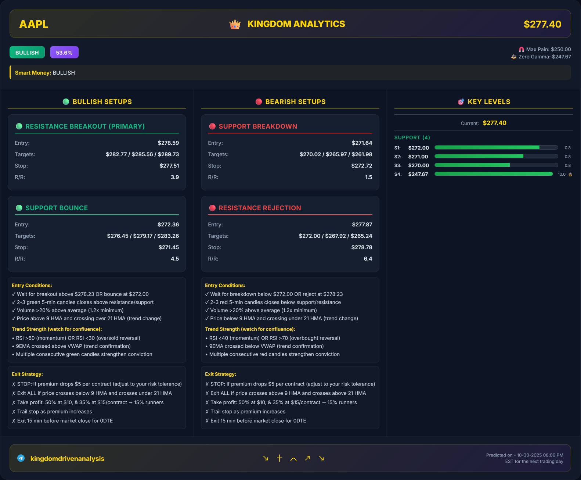Click the header price $277.40
Screen dimensions: 581x480
pyautogui.click(x=542, y=24)
